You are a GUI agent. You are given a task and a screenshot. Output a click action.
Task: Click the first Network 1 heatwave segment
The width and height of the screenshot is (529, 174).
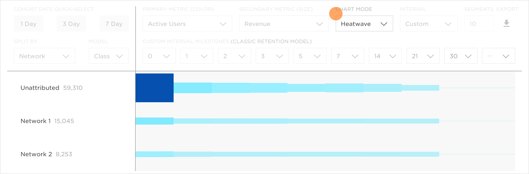pos(155,121)
